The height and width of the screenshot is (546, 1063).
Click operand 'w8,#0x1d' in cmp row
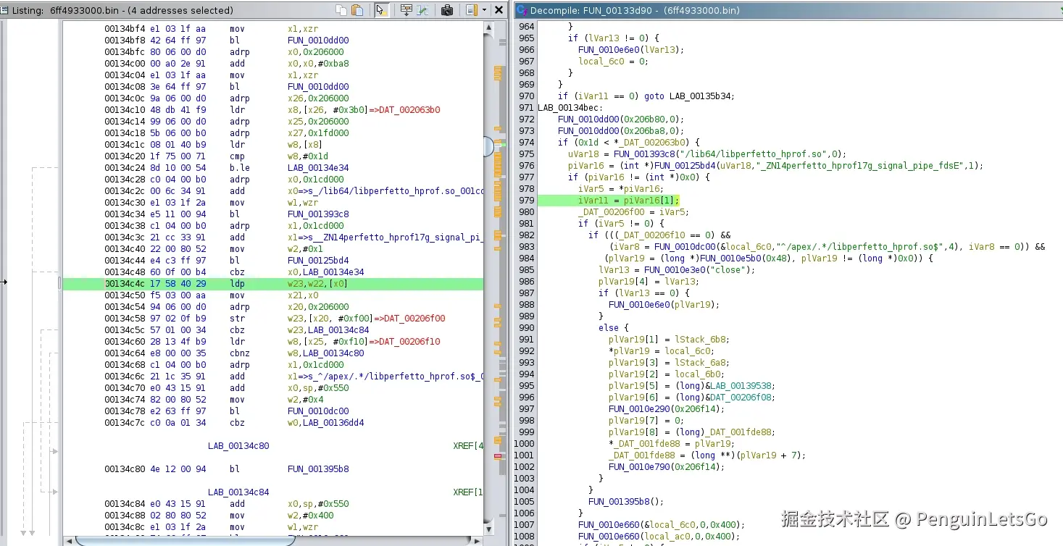pos(308,156)
